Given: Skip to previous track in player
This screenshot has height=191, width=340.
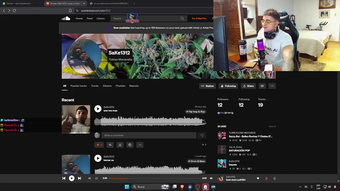Looking at the screenshot, I should point(64,178).
